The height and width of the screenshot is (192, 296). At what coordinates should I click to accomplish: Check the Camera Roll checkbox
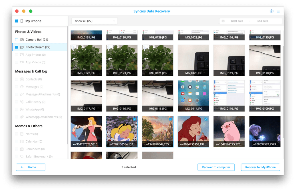click(x=17, y=40)
